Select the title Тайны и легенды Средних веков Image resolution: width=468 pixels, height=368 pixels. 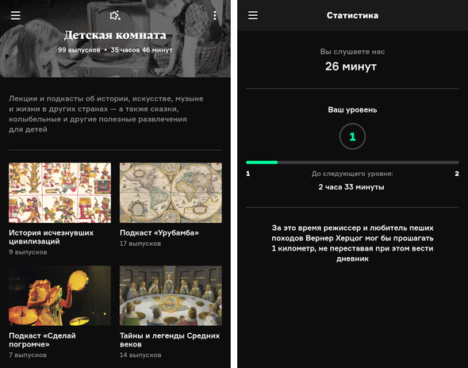tap(170, 340)
